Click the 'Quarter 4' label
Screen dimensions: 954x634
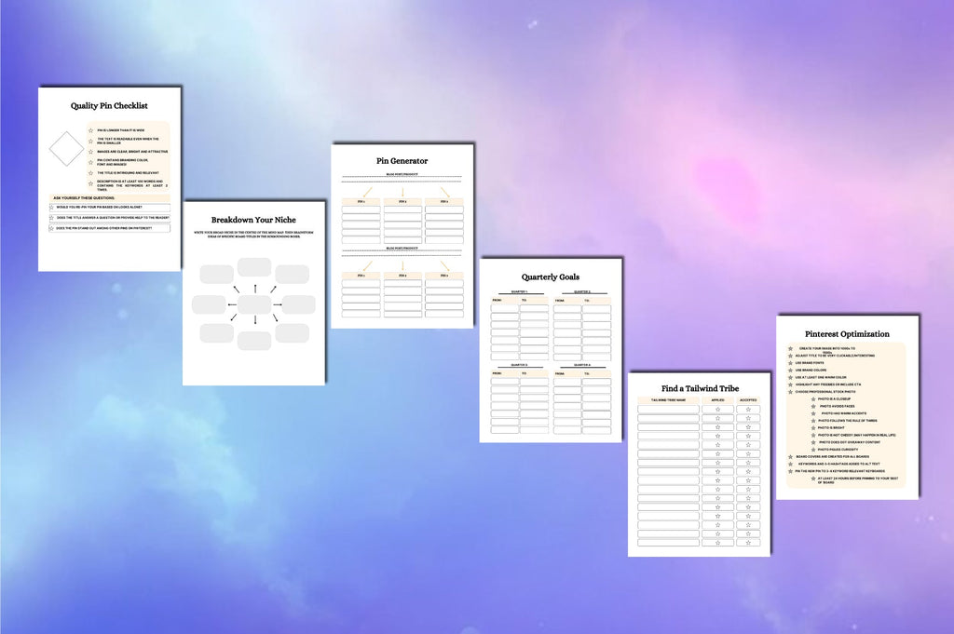pos(582,365)
